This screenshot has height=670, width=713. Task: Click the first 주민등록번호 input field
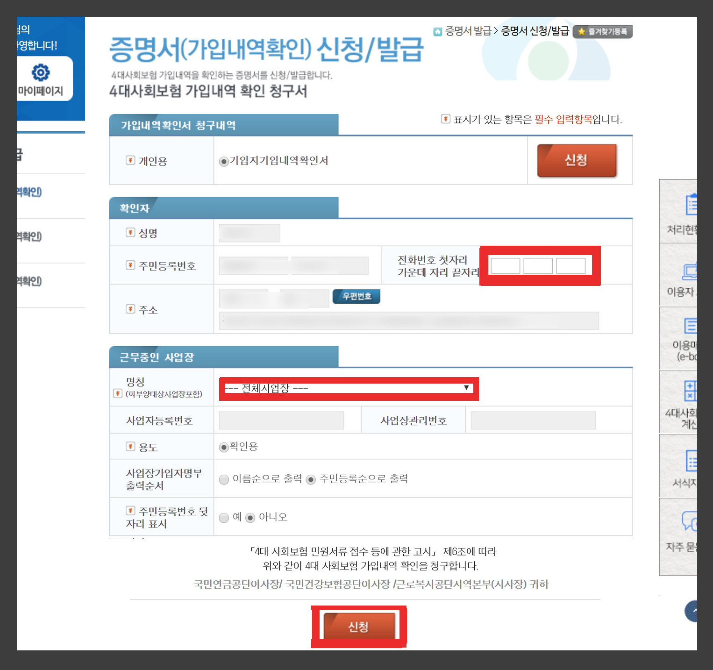tap(254, 266)
